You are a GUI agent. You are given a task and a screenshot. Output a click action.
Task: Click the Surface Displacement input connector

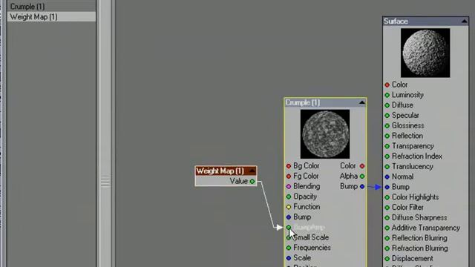(x=387, y=259)
